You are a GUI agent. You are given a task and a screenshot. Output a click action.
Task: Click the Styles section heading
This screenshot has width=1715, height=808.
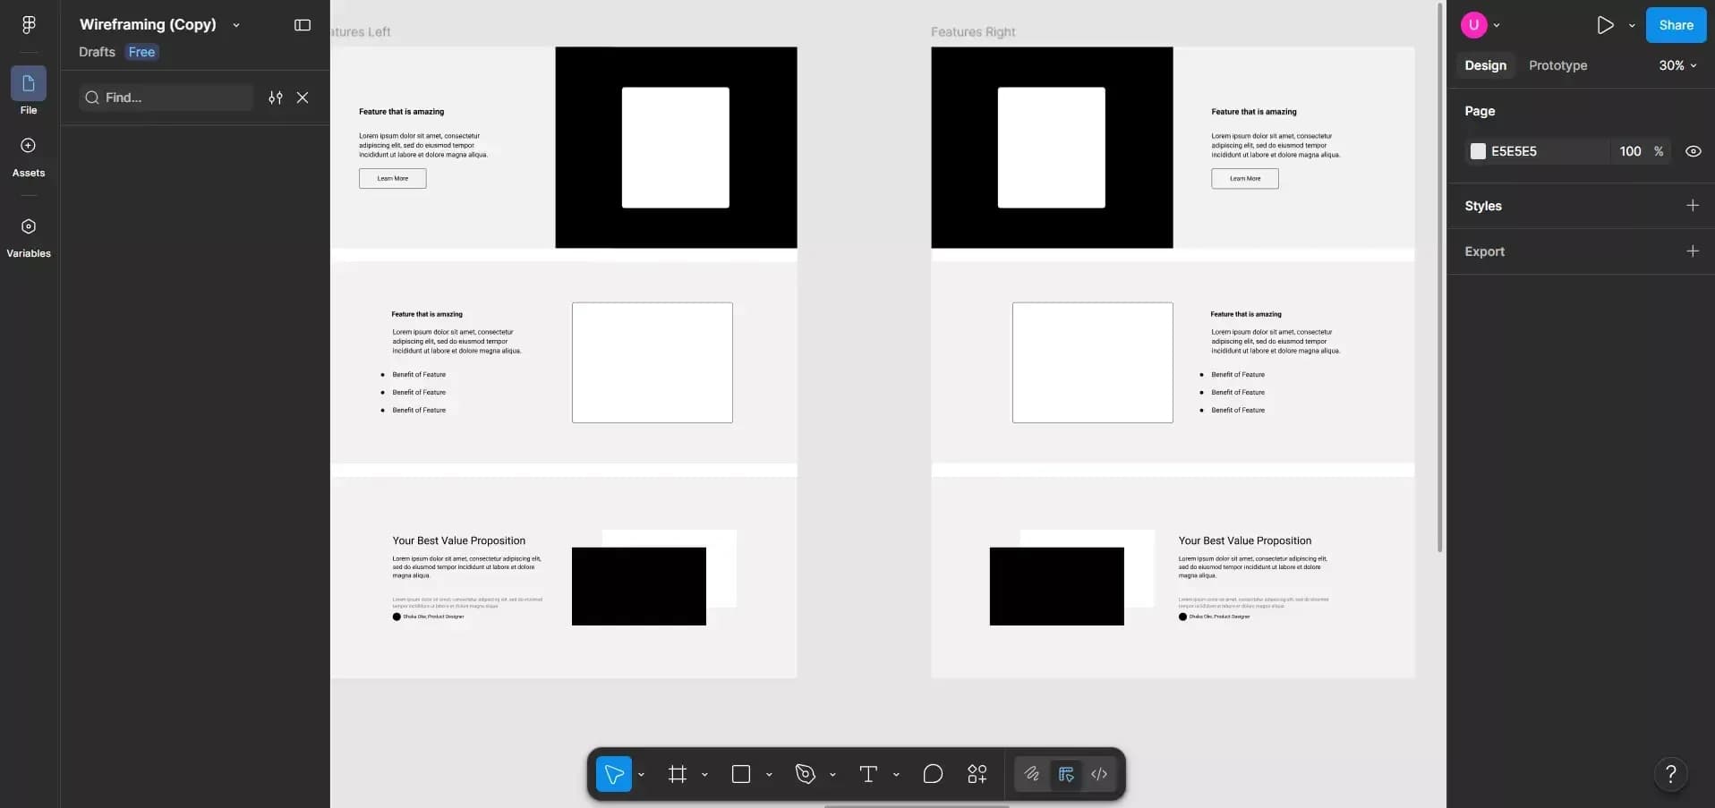click(x=1482, y=206)
